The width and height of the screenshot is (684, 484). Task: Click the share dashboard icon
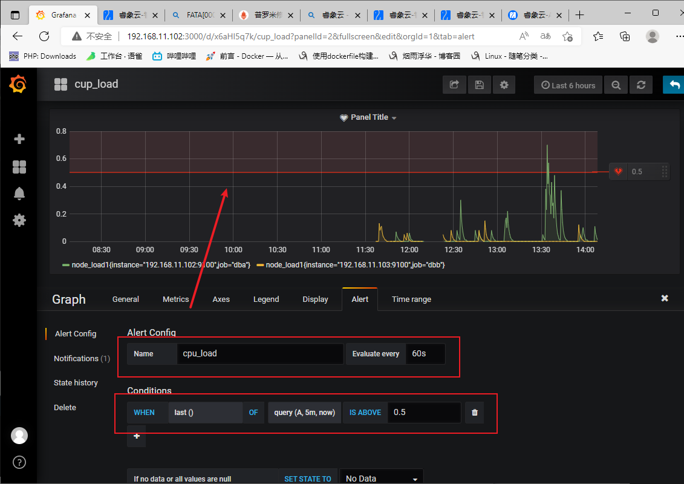click(x=455, y=85)
